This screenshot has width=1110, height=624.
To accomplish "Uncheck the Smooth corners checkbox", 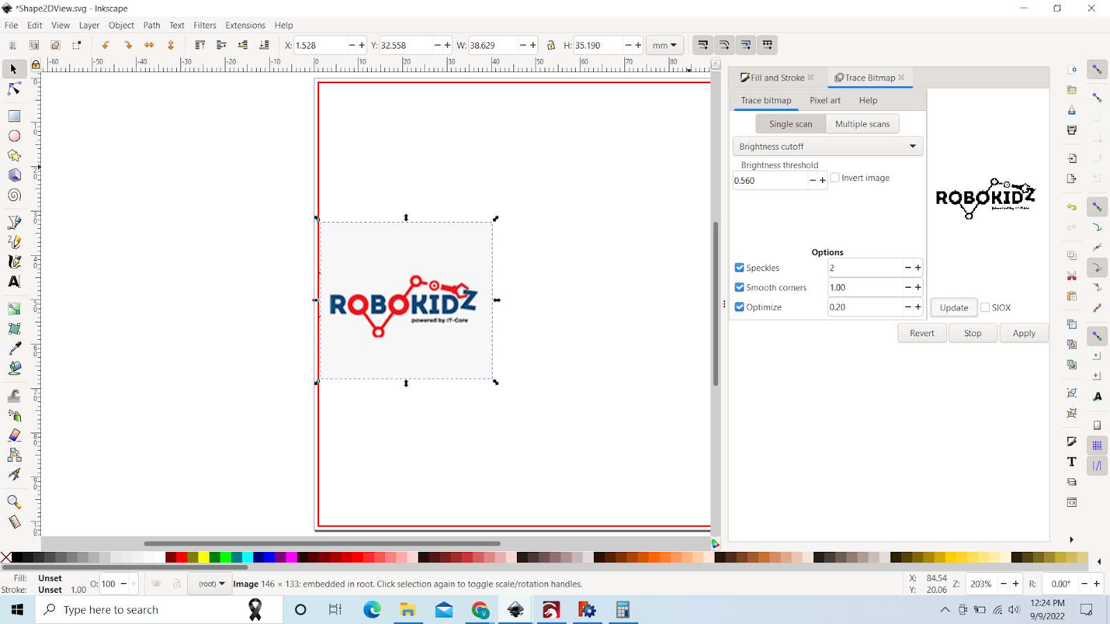I will pyautogui.click(x=740, y=287).
